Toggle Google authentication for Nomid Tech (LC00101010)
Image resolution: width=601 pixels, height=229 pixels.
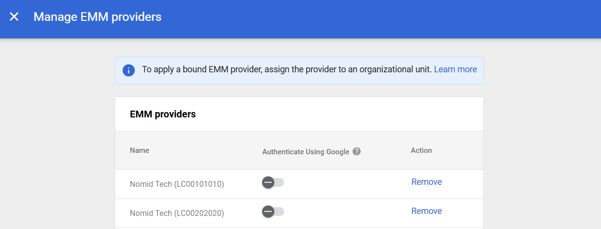pos(273,182)
